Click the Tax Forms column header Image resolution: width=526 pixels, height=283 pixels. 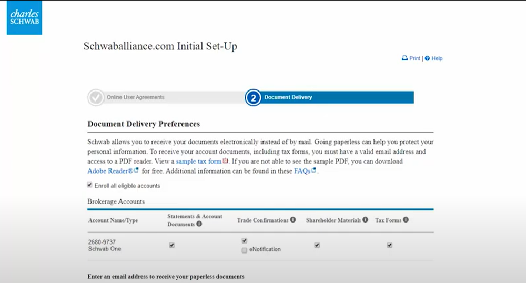pos(388,220)
